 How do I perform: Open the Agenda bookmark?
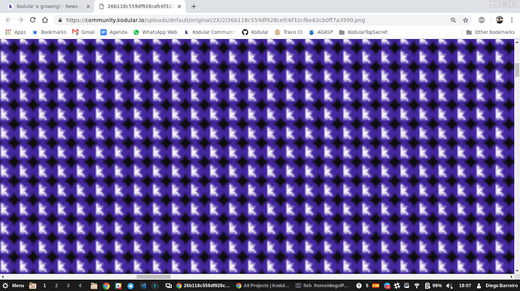(114, 32)
